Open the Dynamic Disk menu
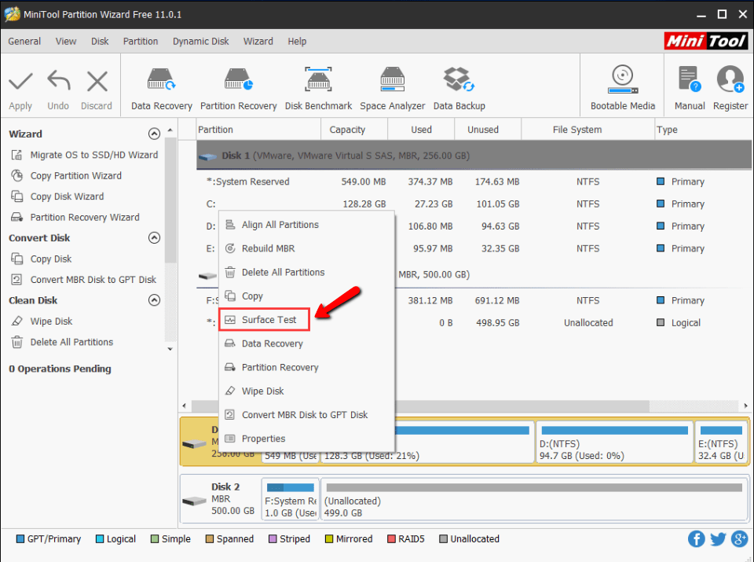The height and width of the screenshot is (562, 754). (x=200, y=41)
